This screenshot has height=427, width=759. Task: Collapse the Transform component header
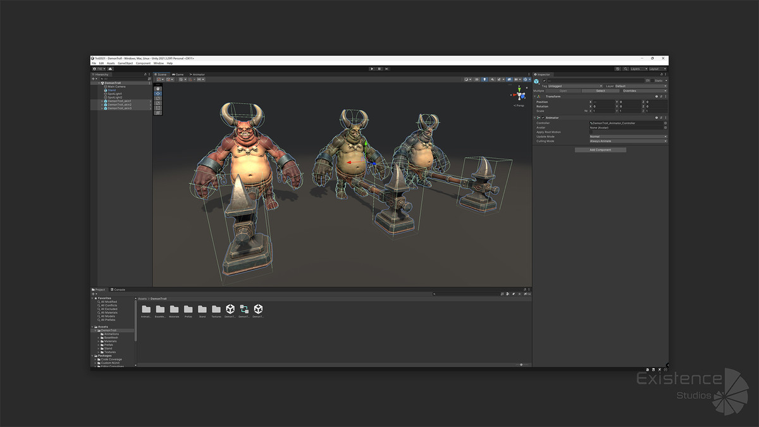535,96
